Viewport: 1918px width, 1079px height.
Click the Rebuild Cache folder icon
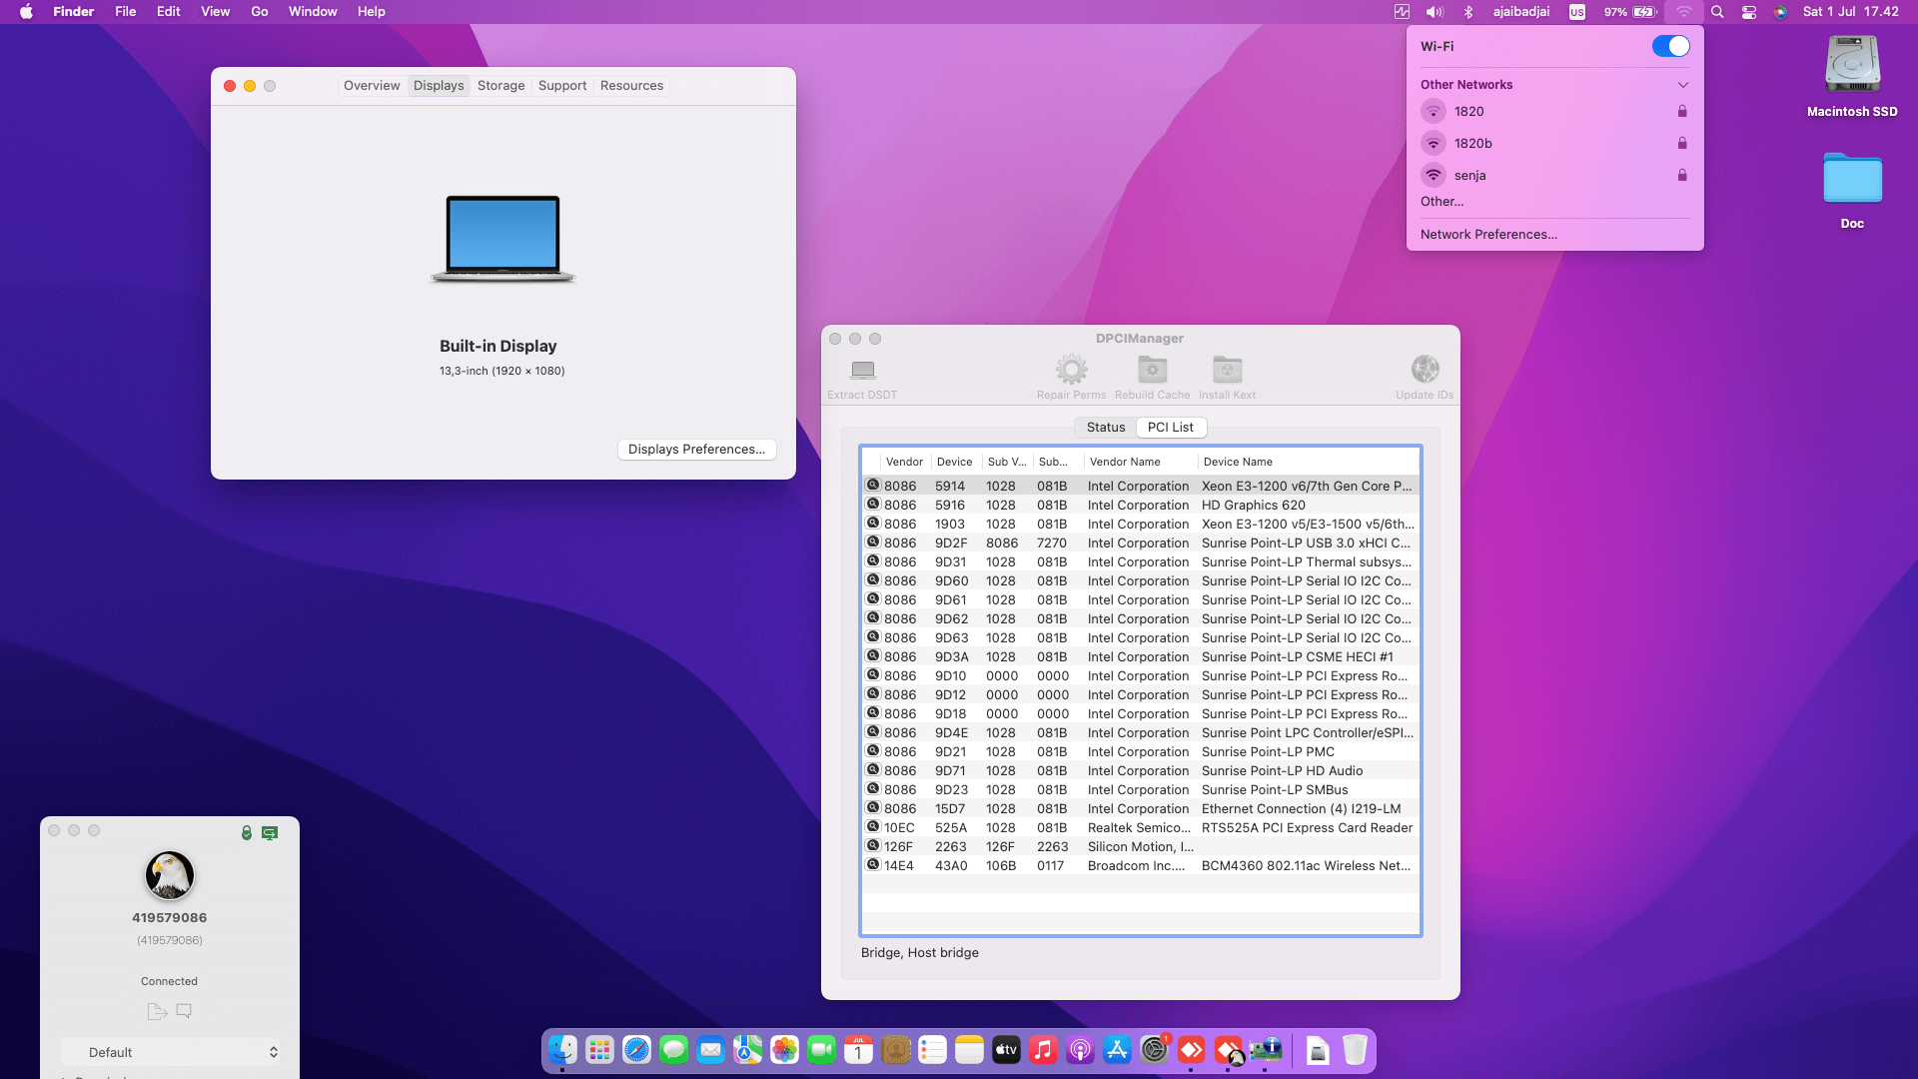1152,370
